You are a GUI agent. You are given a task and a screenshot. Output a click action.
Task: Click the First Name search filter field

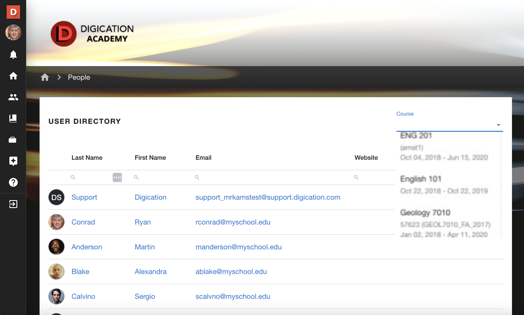click(162, 177)
